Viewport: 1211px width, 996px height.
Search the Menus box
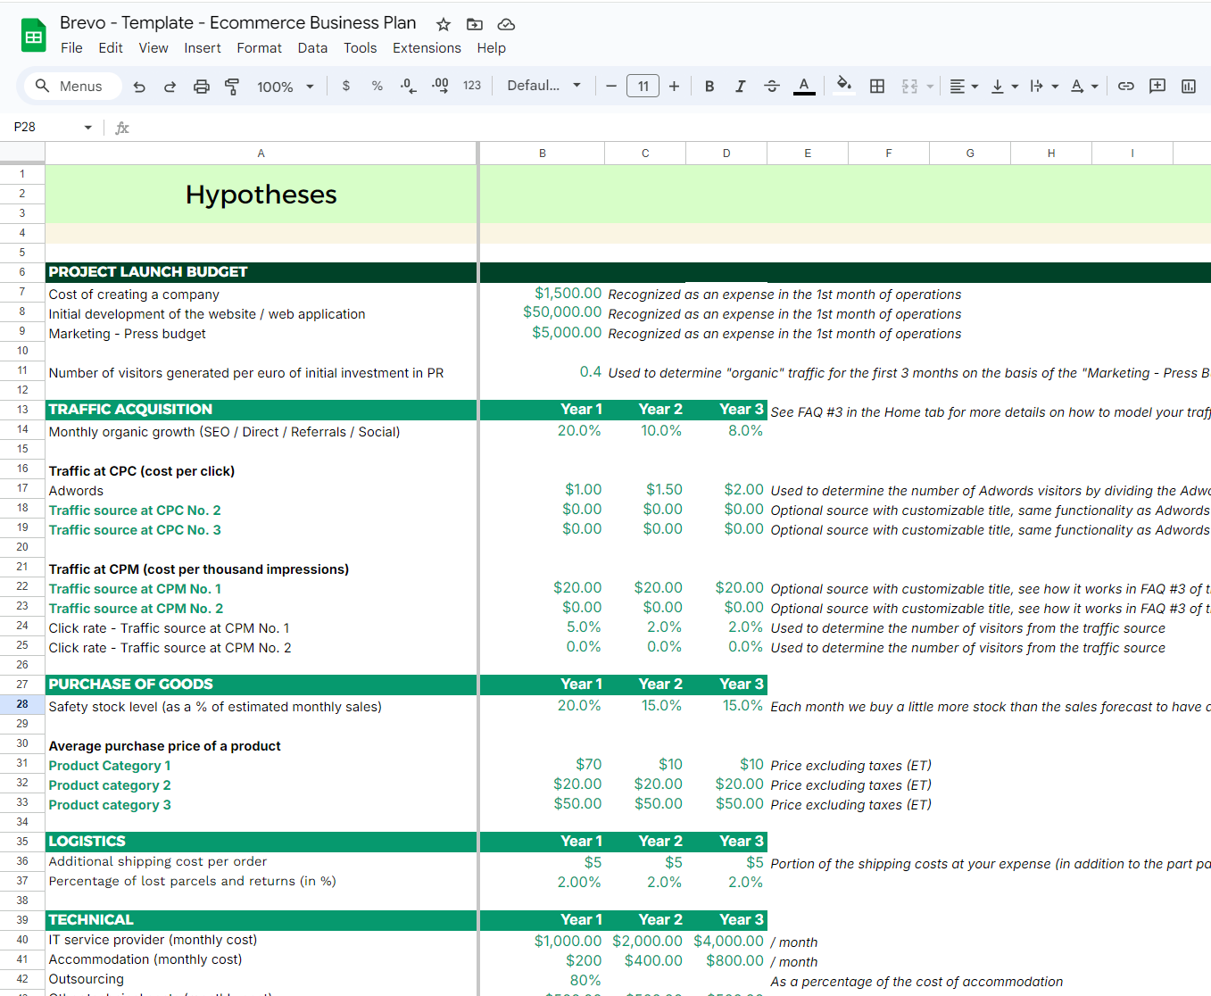pos(71,87)
